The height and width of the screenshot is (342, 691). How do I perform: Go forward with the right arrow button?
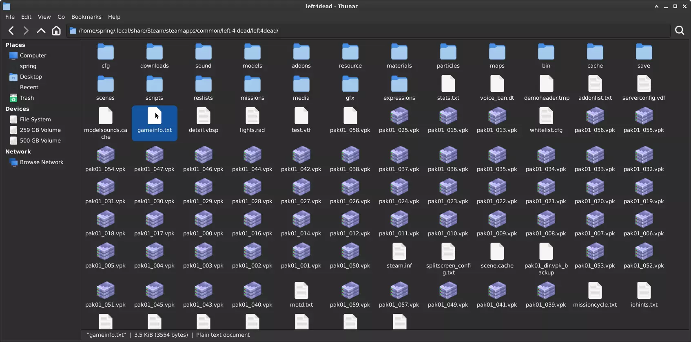coord(26,31)
